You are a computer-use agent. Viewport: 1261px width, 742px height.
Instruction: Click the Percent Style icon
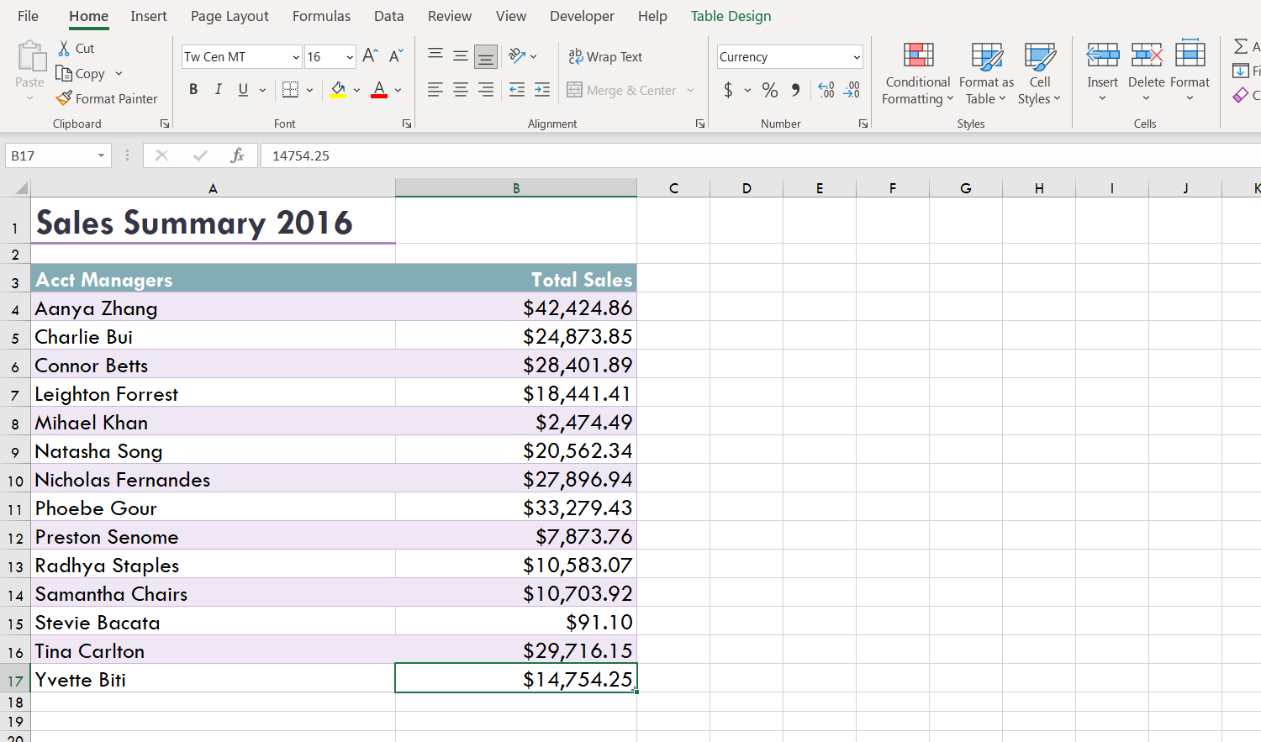769,90
